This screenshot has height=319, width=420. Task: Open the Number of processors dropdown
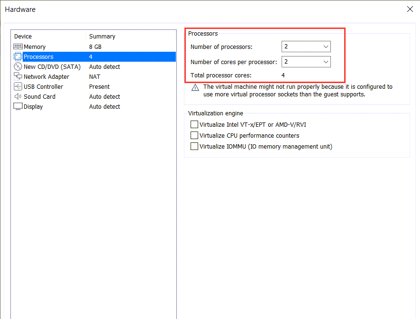click(306, 47)
